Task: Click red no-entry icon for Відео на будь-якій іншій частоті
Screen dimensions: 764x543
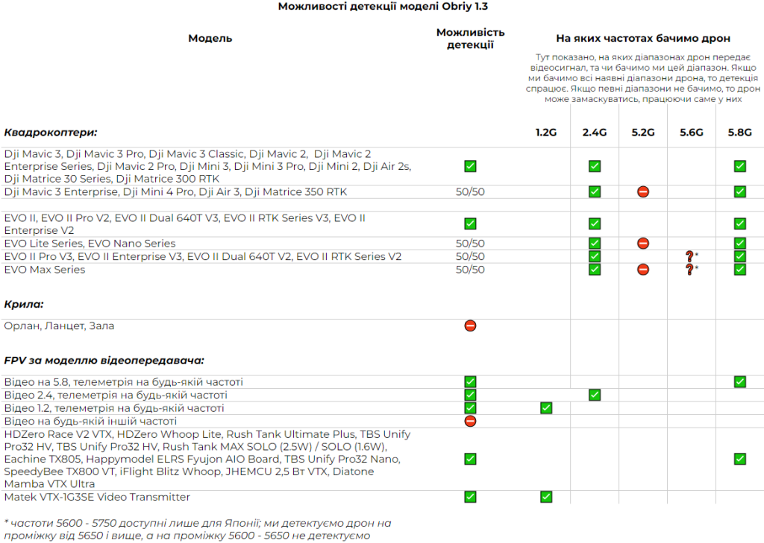Action: click(470, 421)
